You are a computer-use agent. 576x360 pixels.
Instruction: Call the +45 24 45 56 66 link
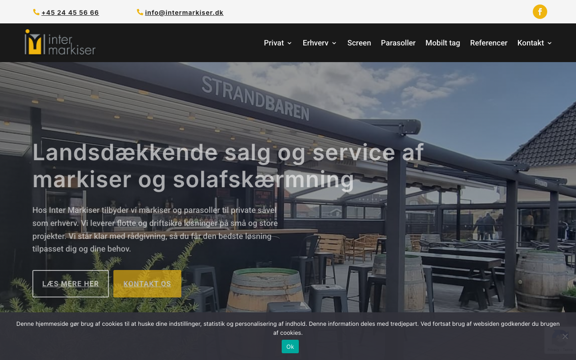pos(70,13)
